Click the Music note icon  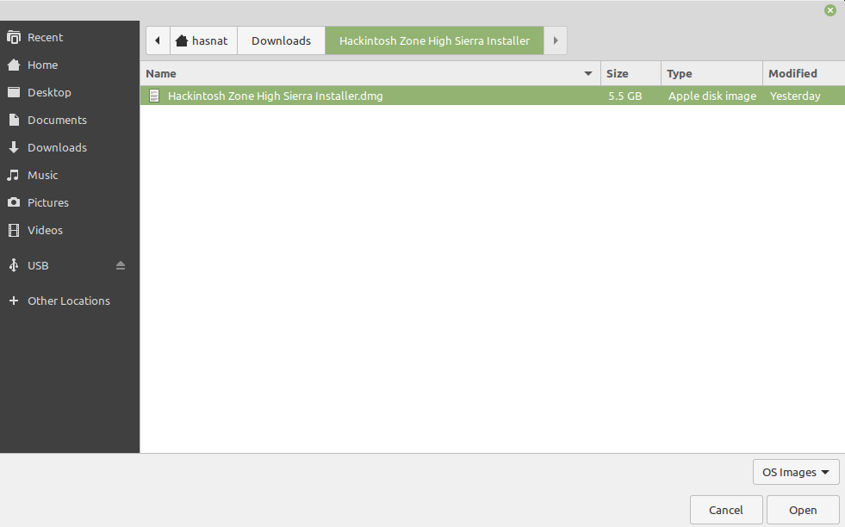point(13,175)
